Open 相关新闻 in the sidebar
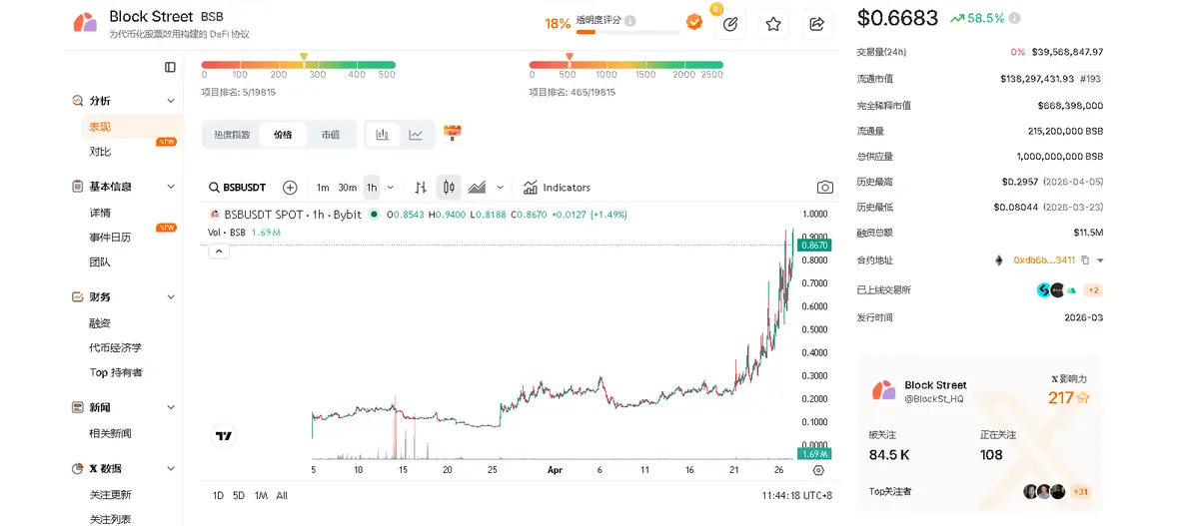The height and width of the screenshot is (526, 1199). [110, 433]
